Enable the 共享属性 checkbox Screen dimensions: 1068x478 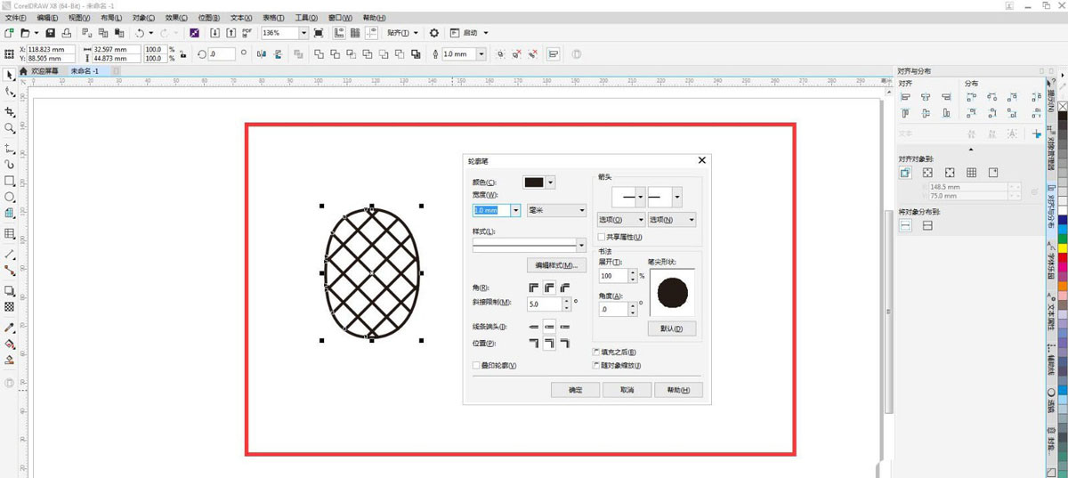pyautogui.click(x=602, y=238)
